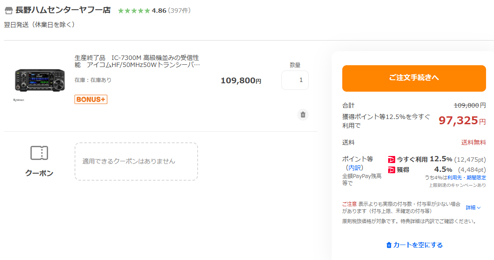Click the empty coupon box
The height and width of the screenshot is (260, 494).
pos(136,161)
